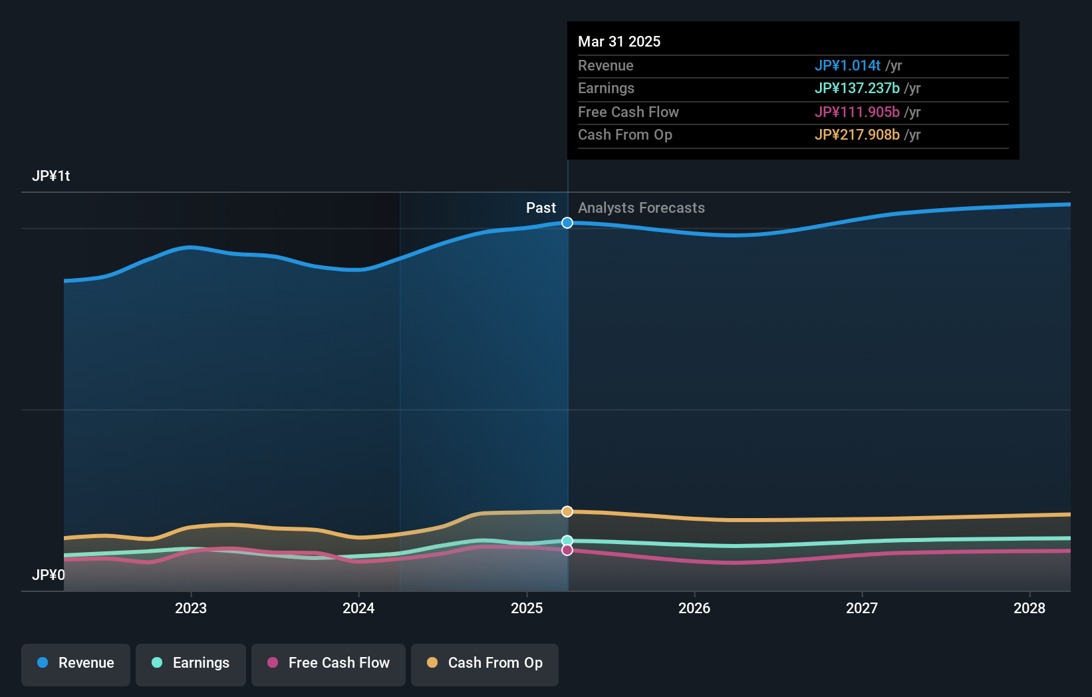
Task: Click the blue dot in Revenue legend
Action: click(x=43, y=662)
